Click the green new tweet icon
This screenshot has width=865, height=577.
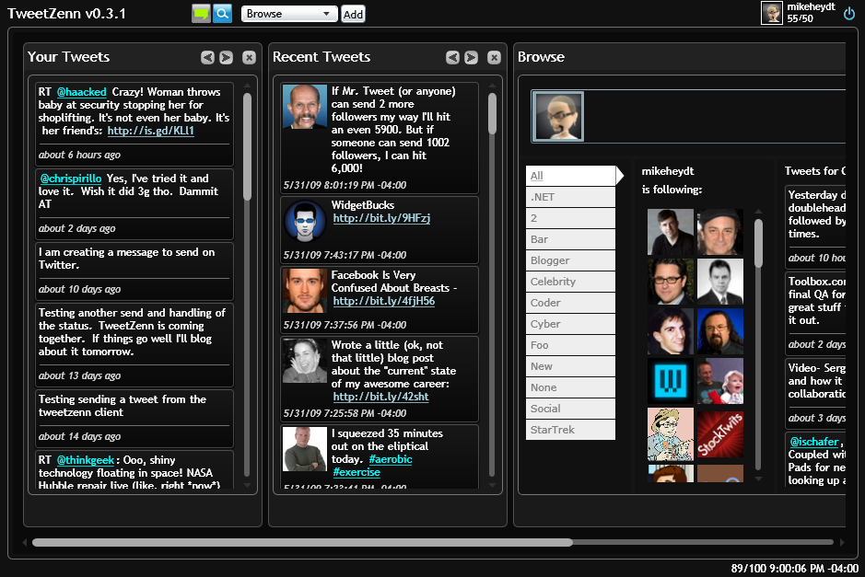[202, 13]
